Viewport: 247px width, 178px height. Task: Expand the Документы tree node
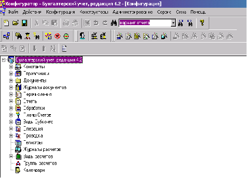(x=11, y=80)
